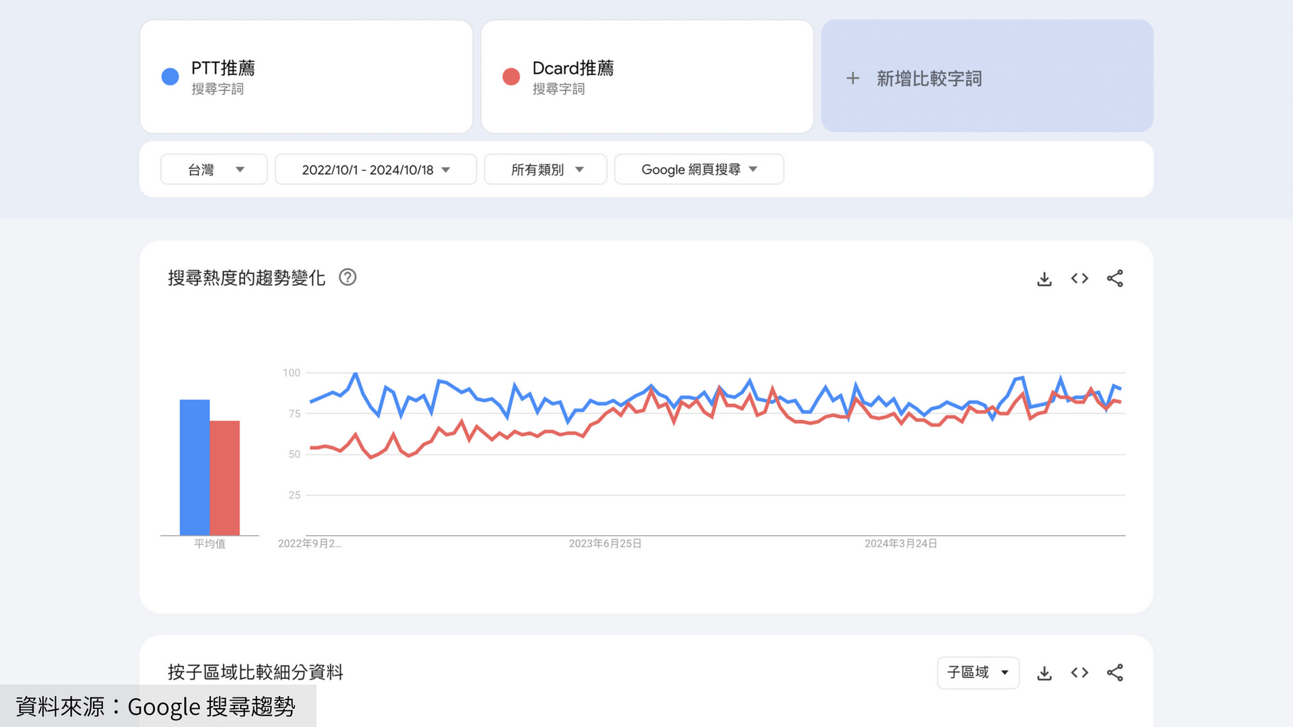This screenshot has width=1293, height=727.
Task: Click the blue average bar for PTT推薦
Action: tap(195, 468)
